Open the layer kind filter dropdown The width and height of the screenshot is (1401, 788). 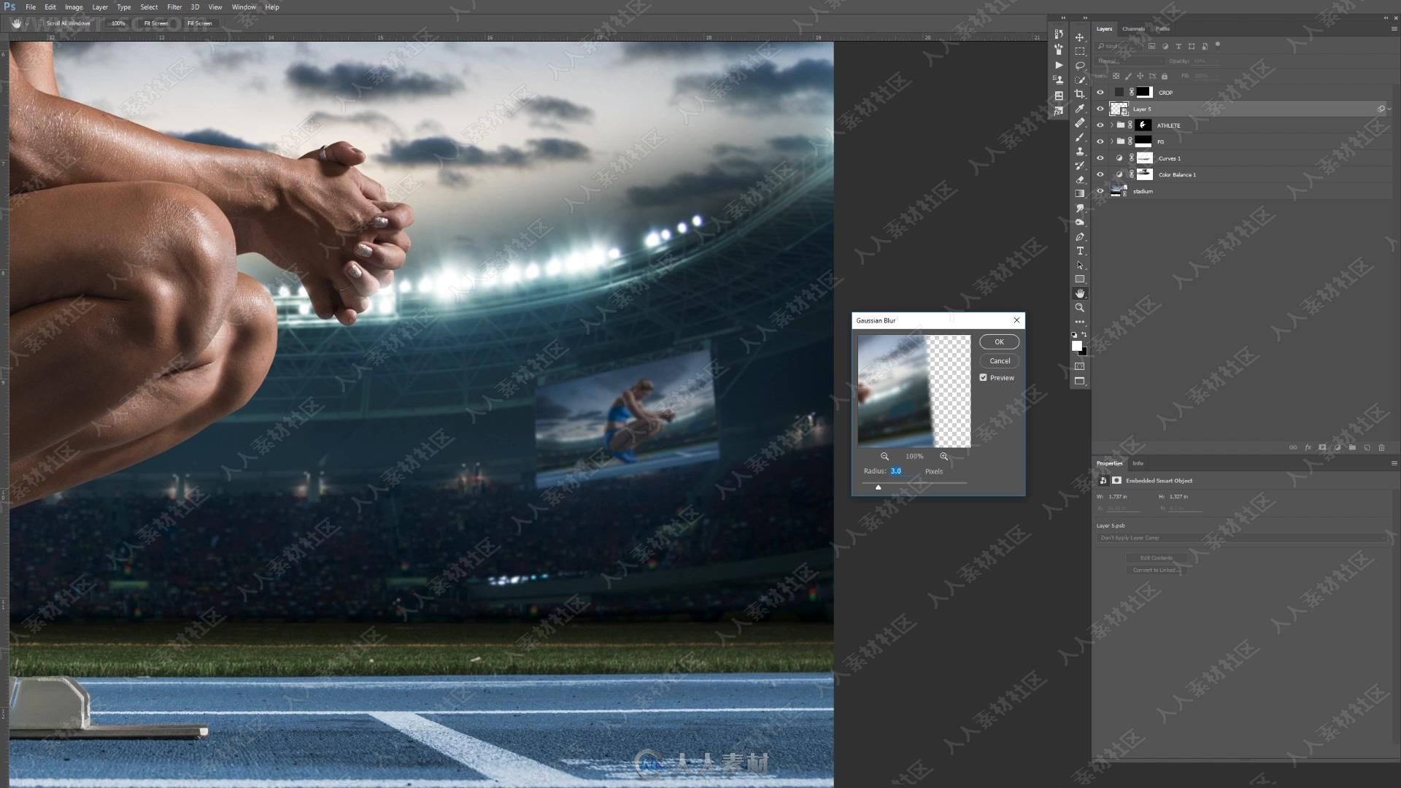[1120, 46]
